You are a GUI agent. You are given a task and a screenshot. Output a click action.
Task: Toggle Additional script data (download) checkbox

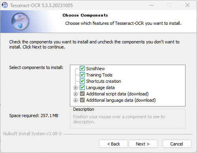82,94
